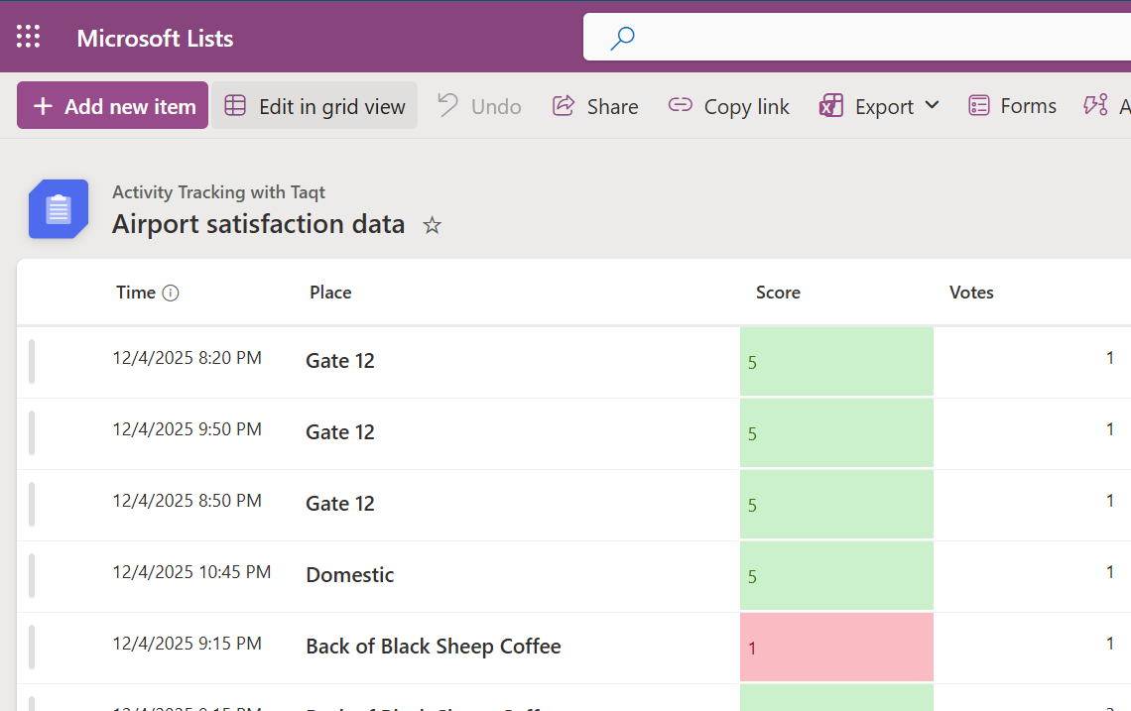Screen dimensions: 1131x711
Task: Click the info icon next to the Time column
Action: (170, 292)
